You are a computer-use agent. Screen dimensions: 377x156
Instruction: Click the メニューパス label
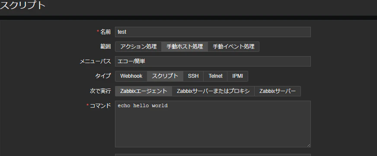coord(96,61)
